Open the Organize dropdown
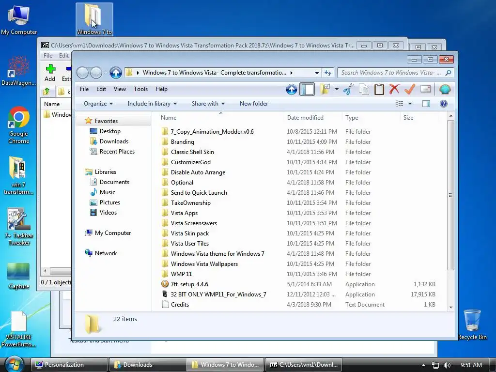The width and height of the screenshot is (496, 372). pyautogui.click(x=98, y=104)
